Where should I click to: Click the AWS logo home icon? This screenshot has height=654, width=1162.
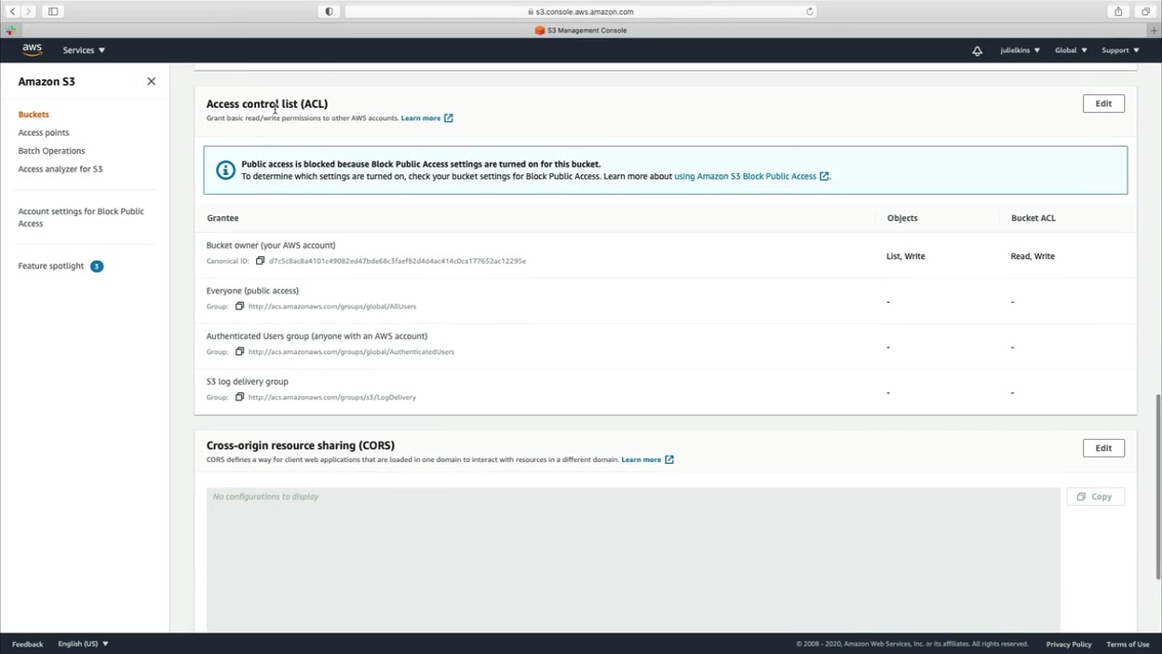[32, 50]
